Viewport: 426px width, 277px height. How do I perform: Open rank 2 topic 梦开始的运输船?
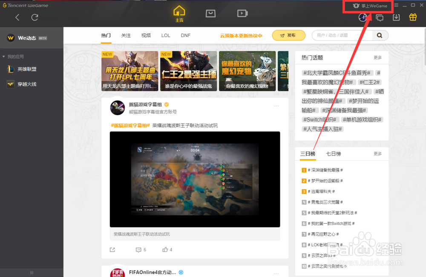click(325, 181)
